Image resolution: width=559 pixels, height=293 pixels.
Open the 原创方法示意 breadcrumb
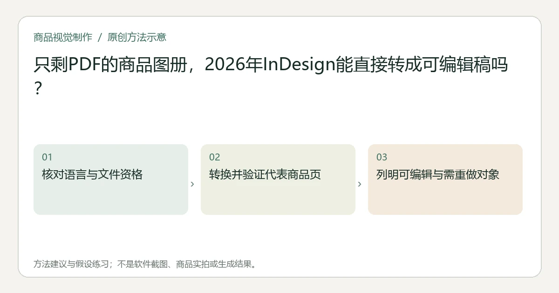point(137,37)
